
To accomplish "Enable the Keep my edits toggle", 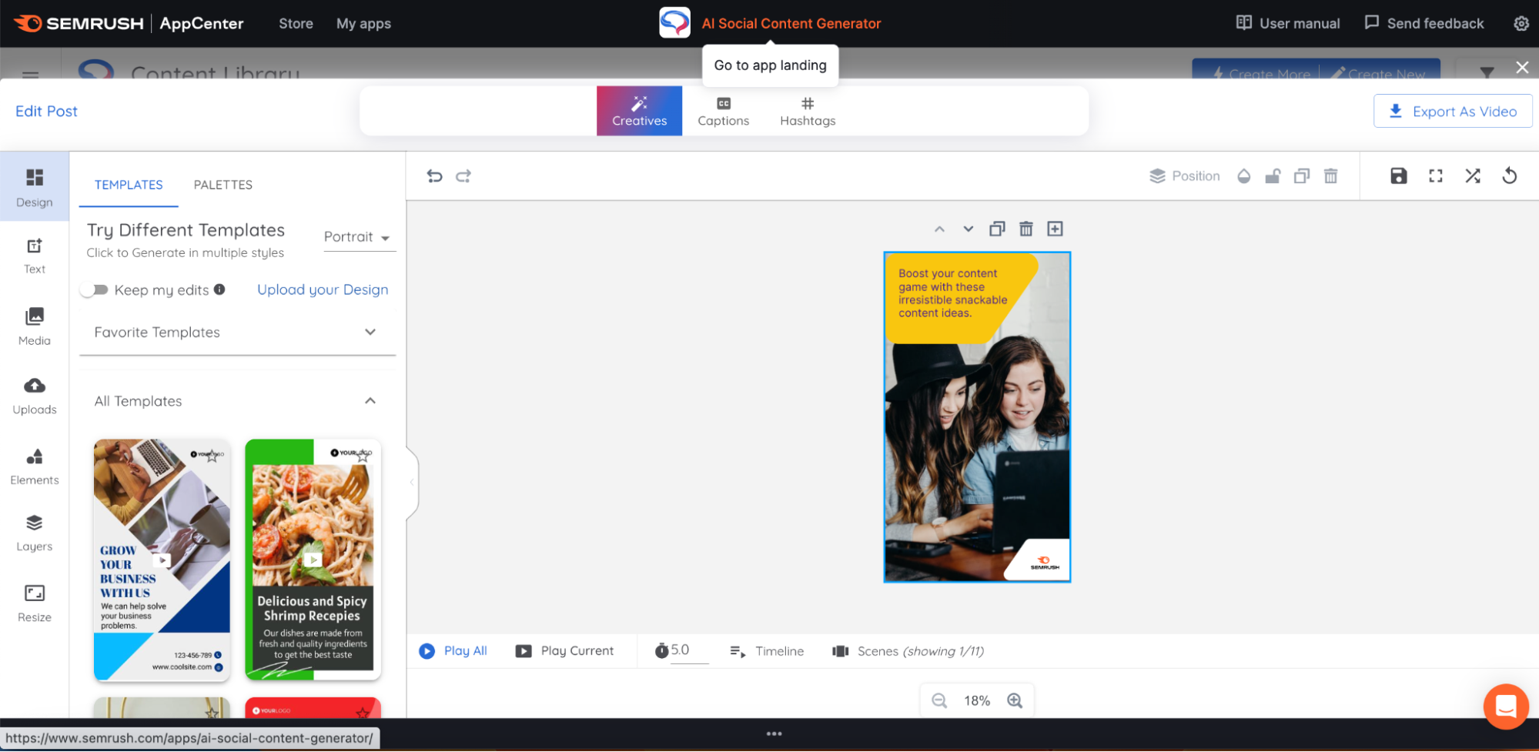I will 95,289.
